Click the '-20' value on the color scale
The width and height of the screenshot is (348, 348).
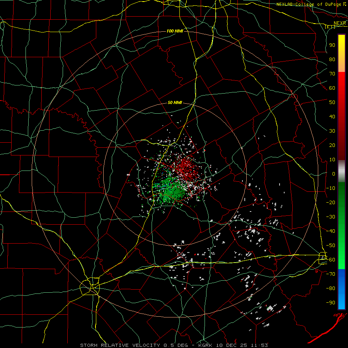point(331,202)
